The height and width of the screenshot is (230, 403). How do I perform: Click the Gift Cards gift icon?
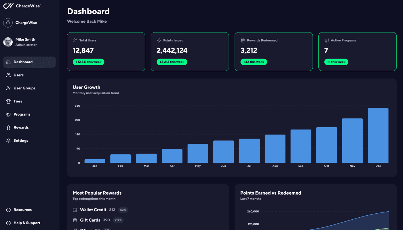[75, 220]
